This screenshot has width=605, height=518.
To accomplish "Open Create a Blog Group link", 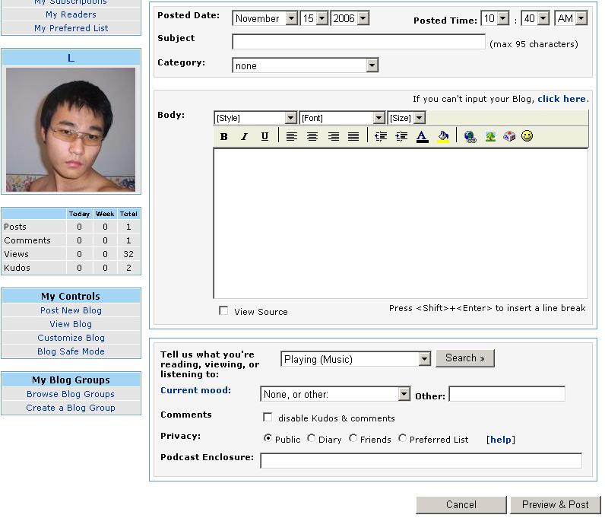I will pos(71,408).
